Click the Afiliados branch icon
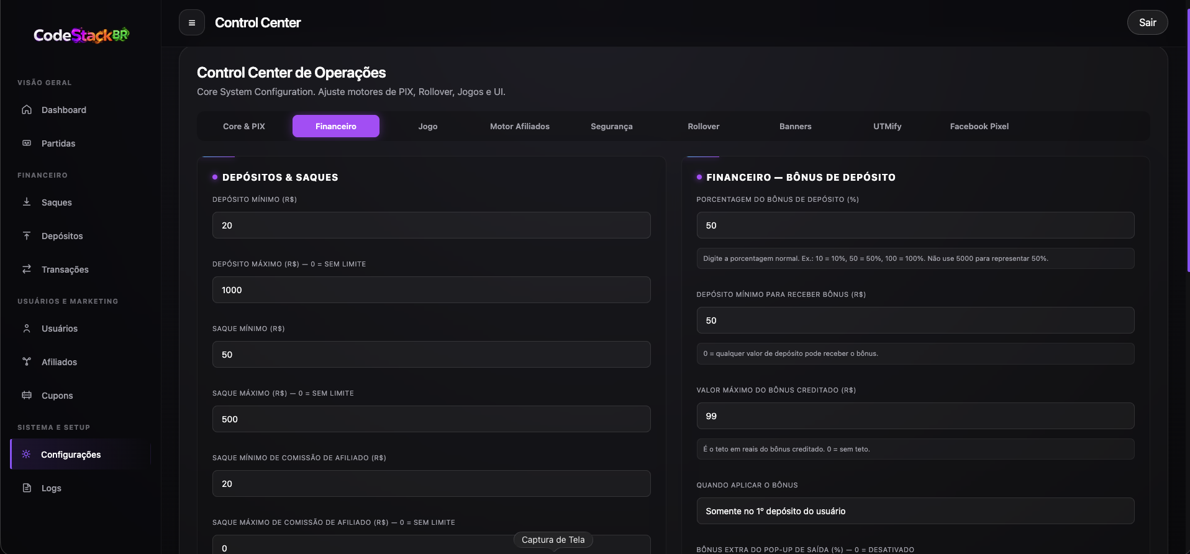The height and width of the screenshot is (554, 1190). 27,361
